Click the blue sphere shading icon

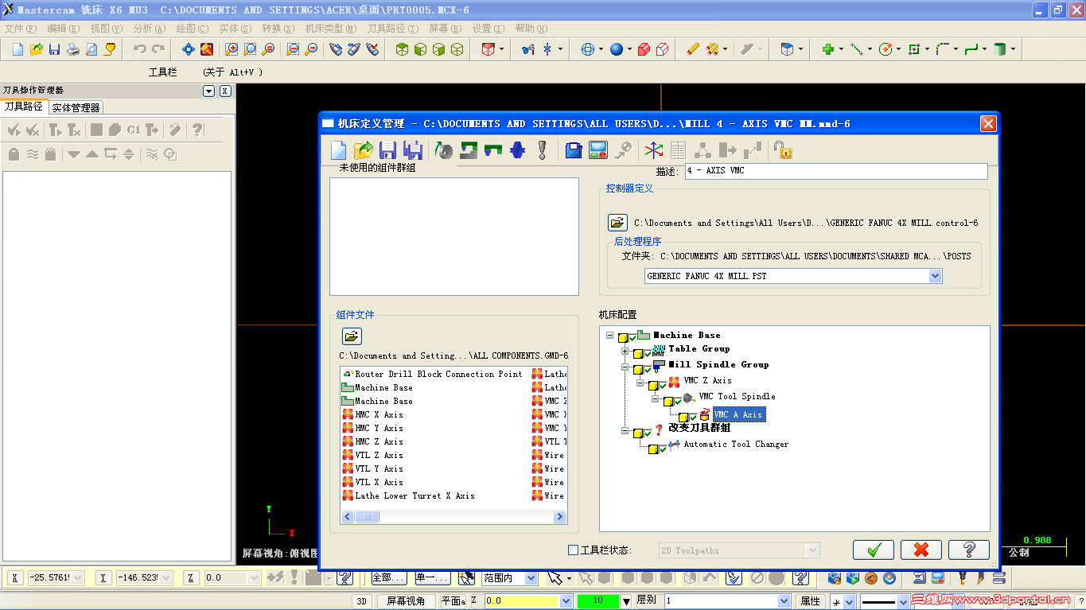[x=617, y=49]
